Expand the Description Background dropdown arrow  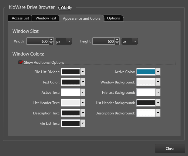[158, 113]
